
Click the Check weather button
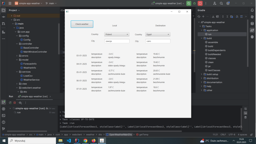pyautogui.click(x=82, y=24)
